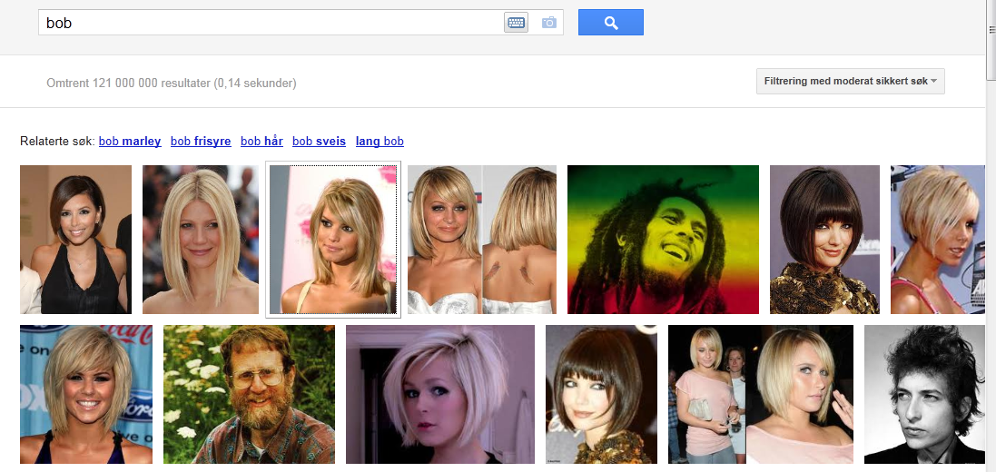Open the two-shot thumbnail of blonde in pink top
This screenshot has height=472, width=996.
pos(761,395)
